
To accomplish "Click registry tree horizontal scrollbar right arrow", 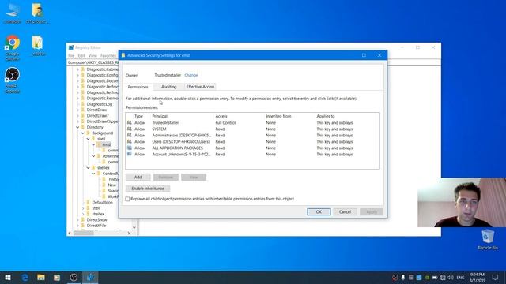I will pyautogui.click(x=128, y=233).
